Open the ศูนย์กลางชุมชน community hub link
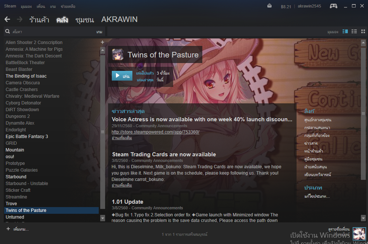 (x=318, y=120)
